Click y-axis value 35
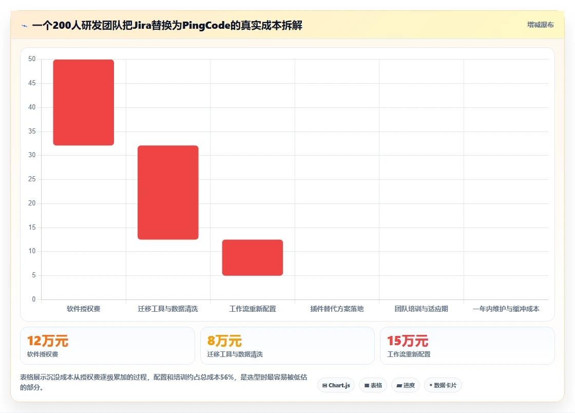This screenshot has height=413, width=575. (x=32, y=132)
